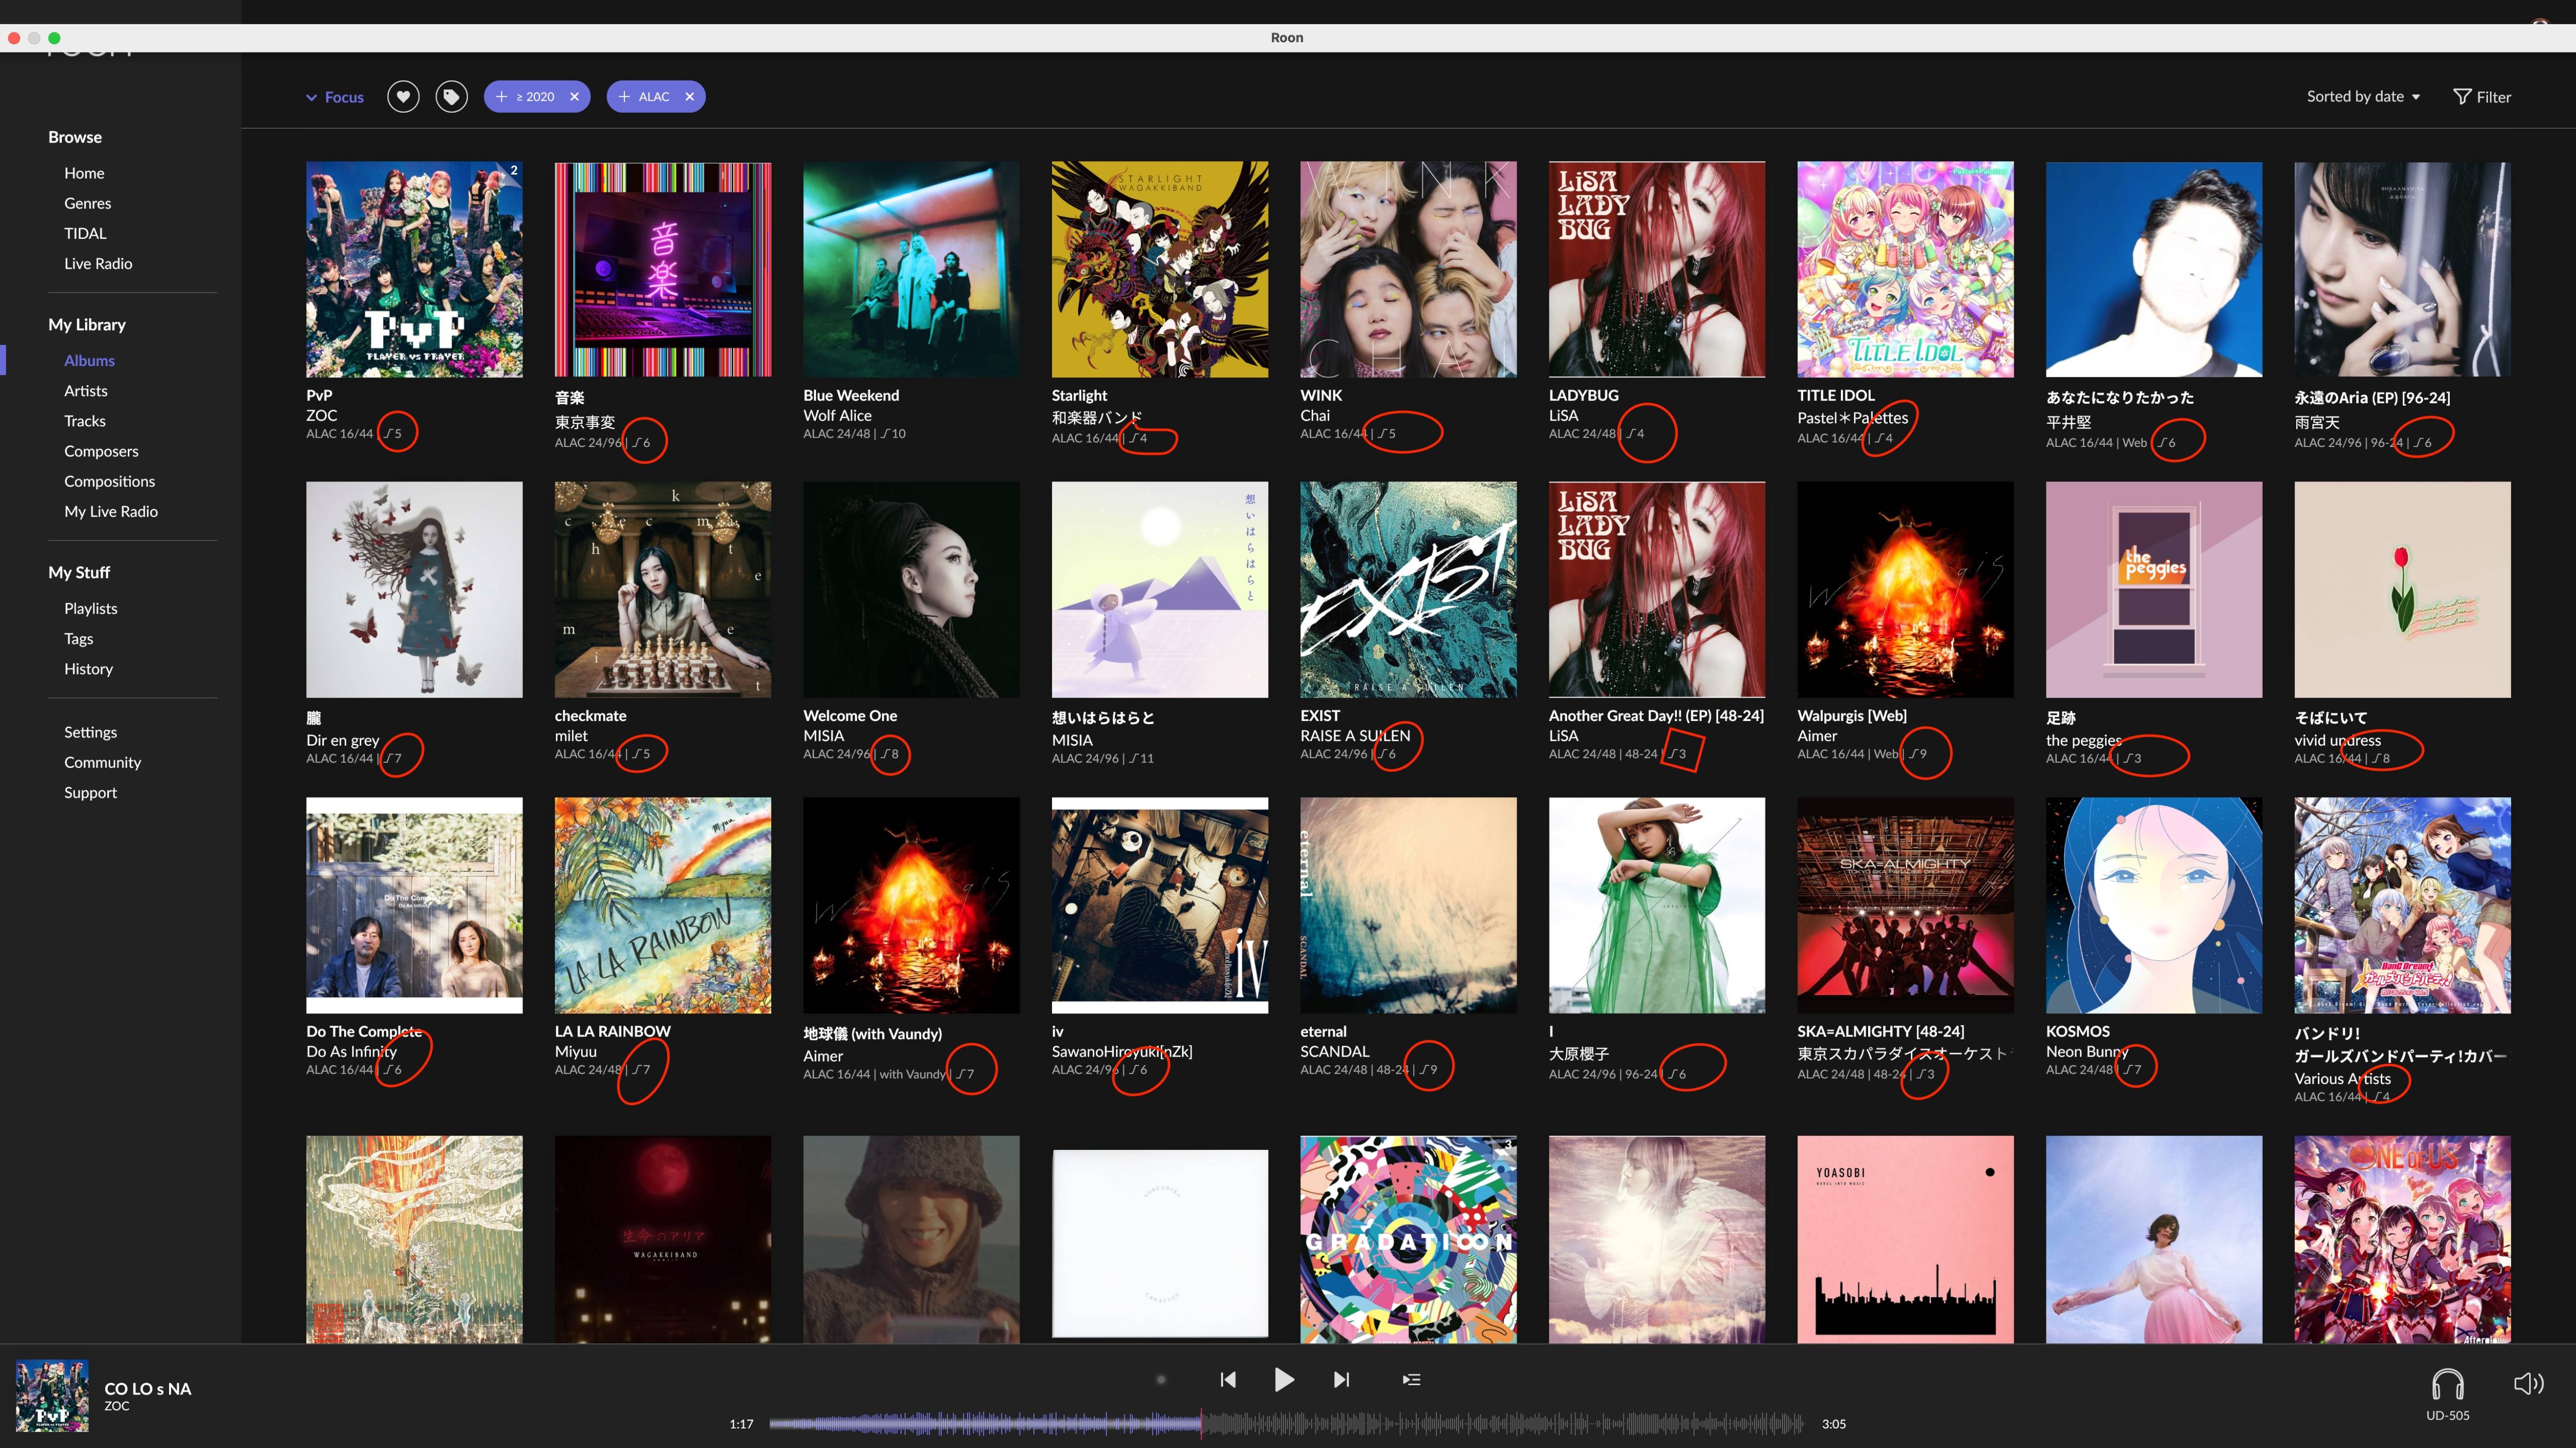Image resolution: width=2576 pixels, height=1448 pixels.
Task: Seek within the track waveform bar
Action: click(1286, 1424)
